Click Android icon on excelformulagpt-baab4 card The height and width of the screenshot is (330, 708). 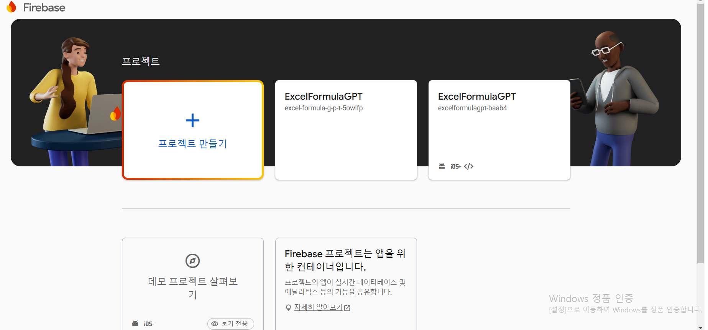point(442,166)
